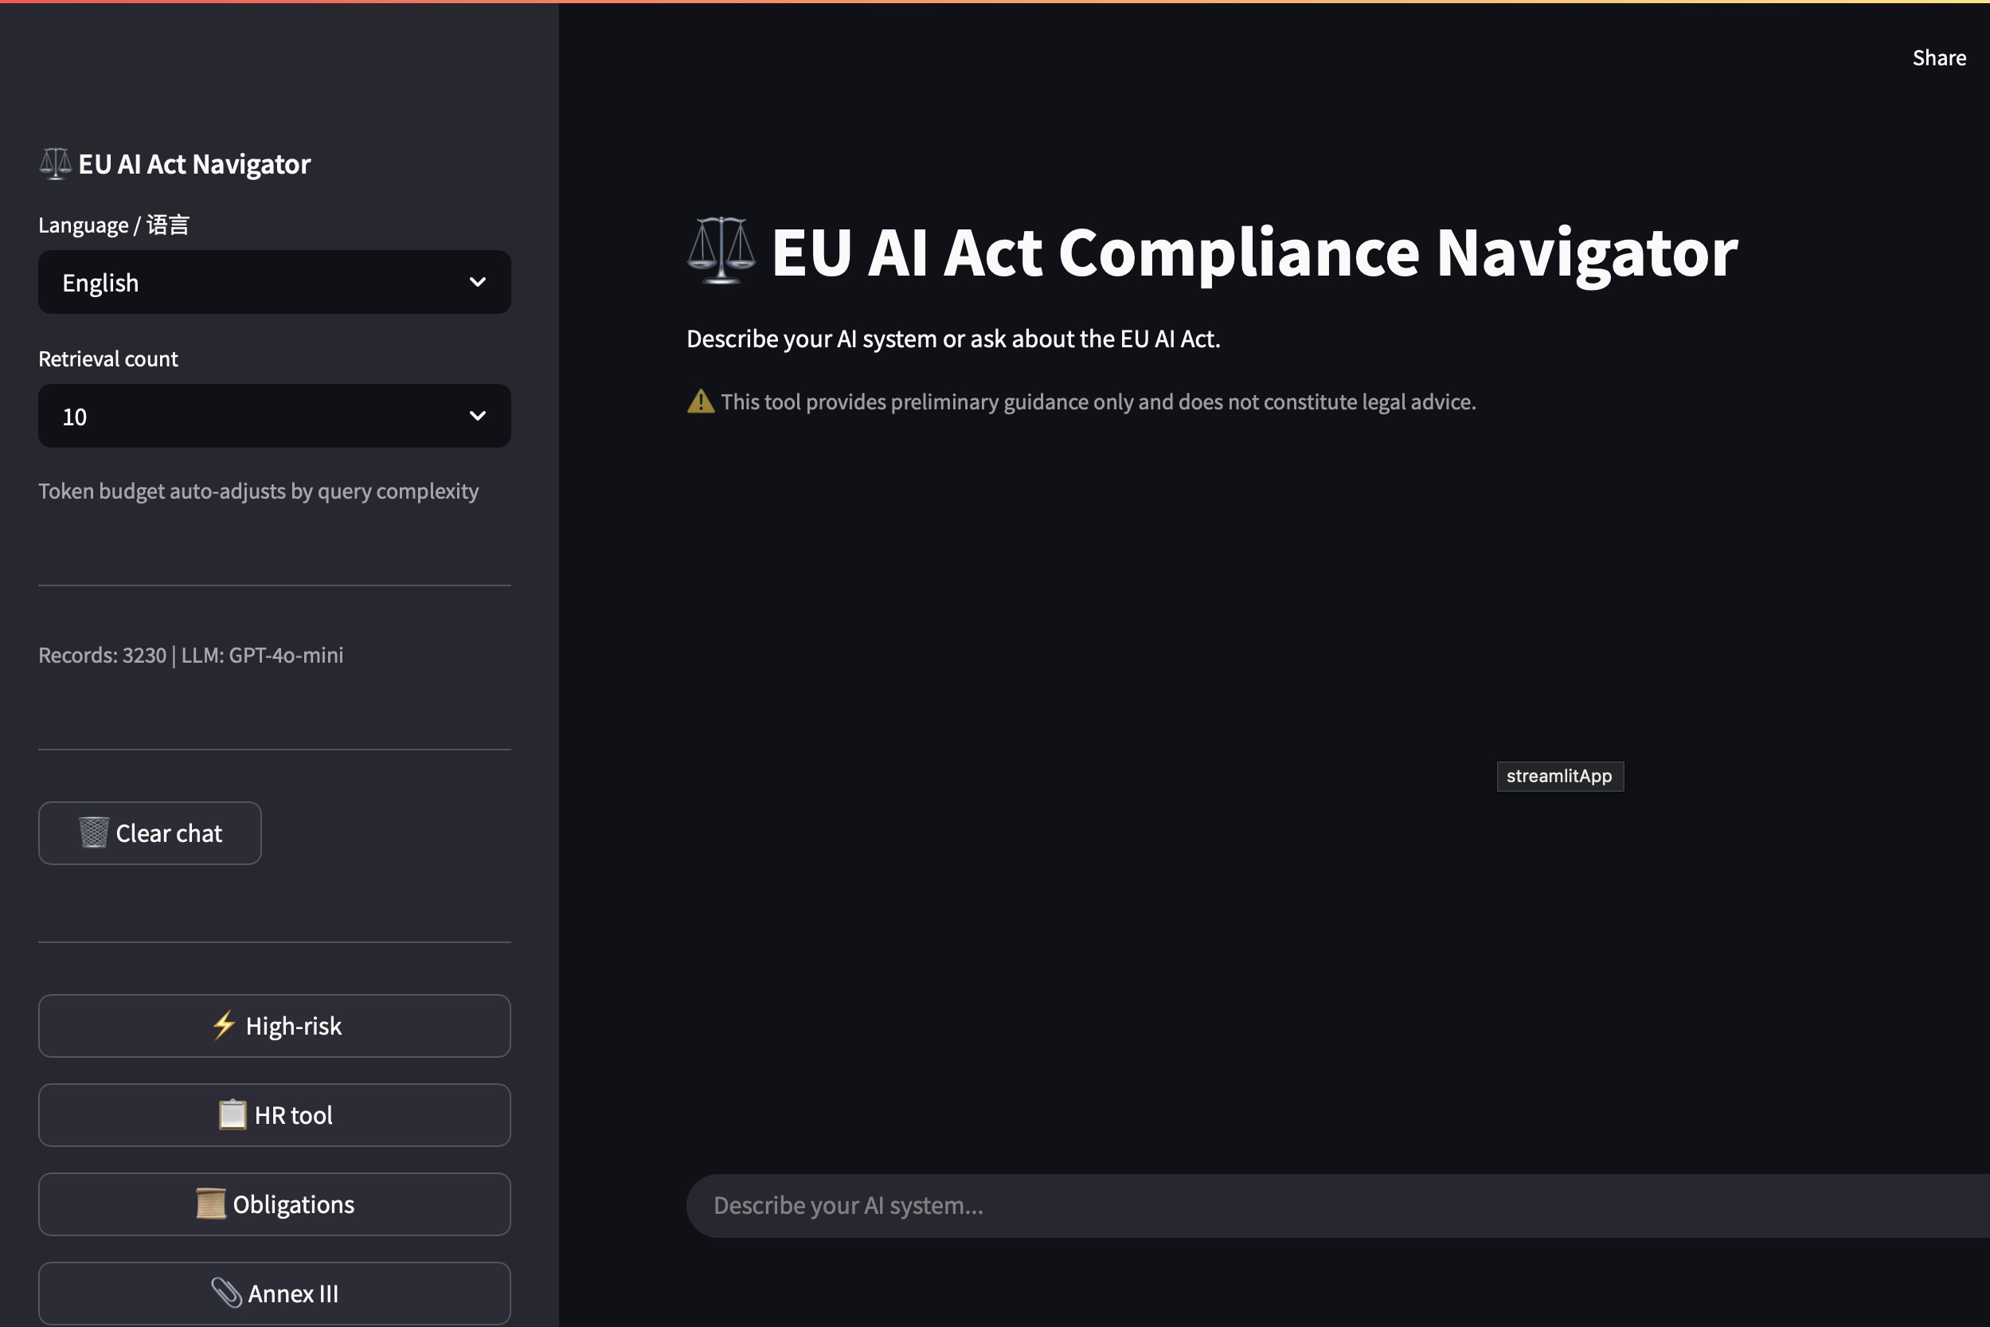The width and height of the screenshot is (1990, 1327).
Task: Click the 'Language / 语言' label
Action: pyautogui.click(x=113, y=225)
